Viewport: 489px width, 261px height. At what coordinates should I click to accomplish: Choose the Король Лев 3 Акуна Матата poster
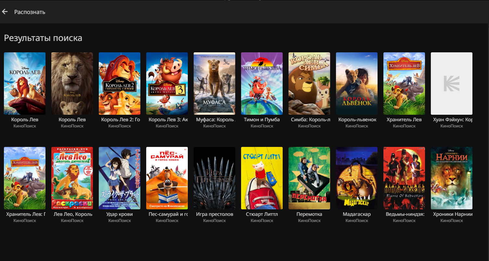(167, 84)
